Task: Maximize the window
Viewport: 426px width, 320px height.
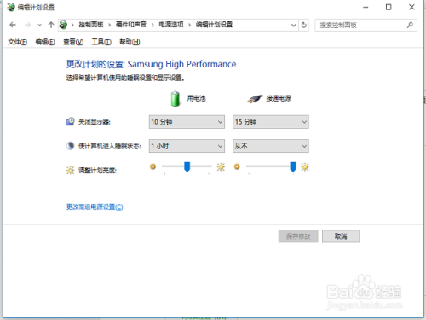Action: click(x=389, y=7)
